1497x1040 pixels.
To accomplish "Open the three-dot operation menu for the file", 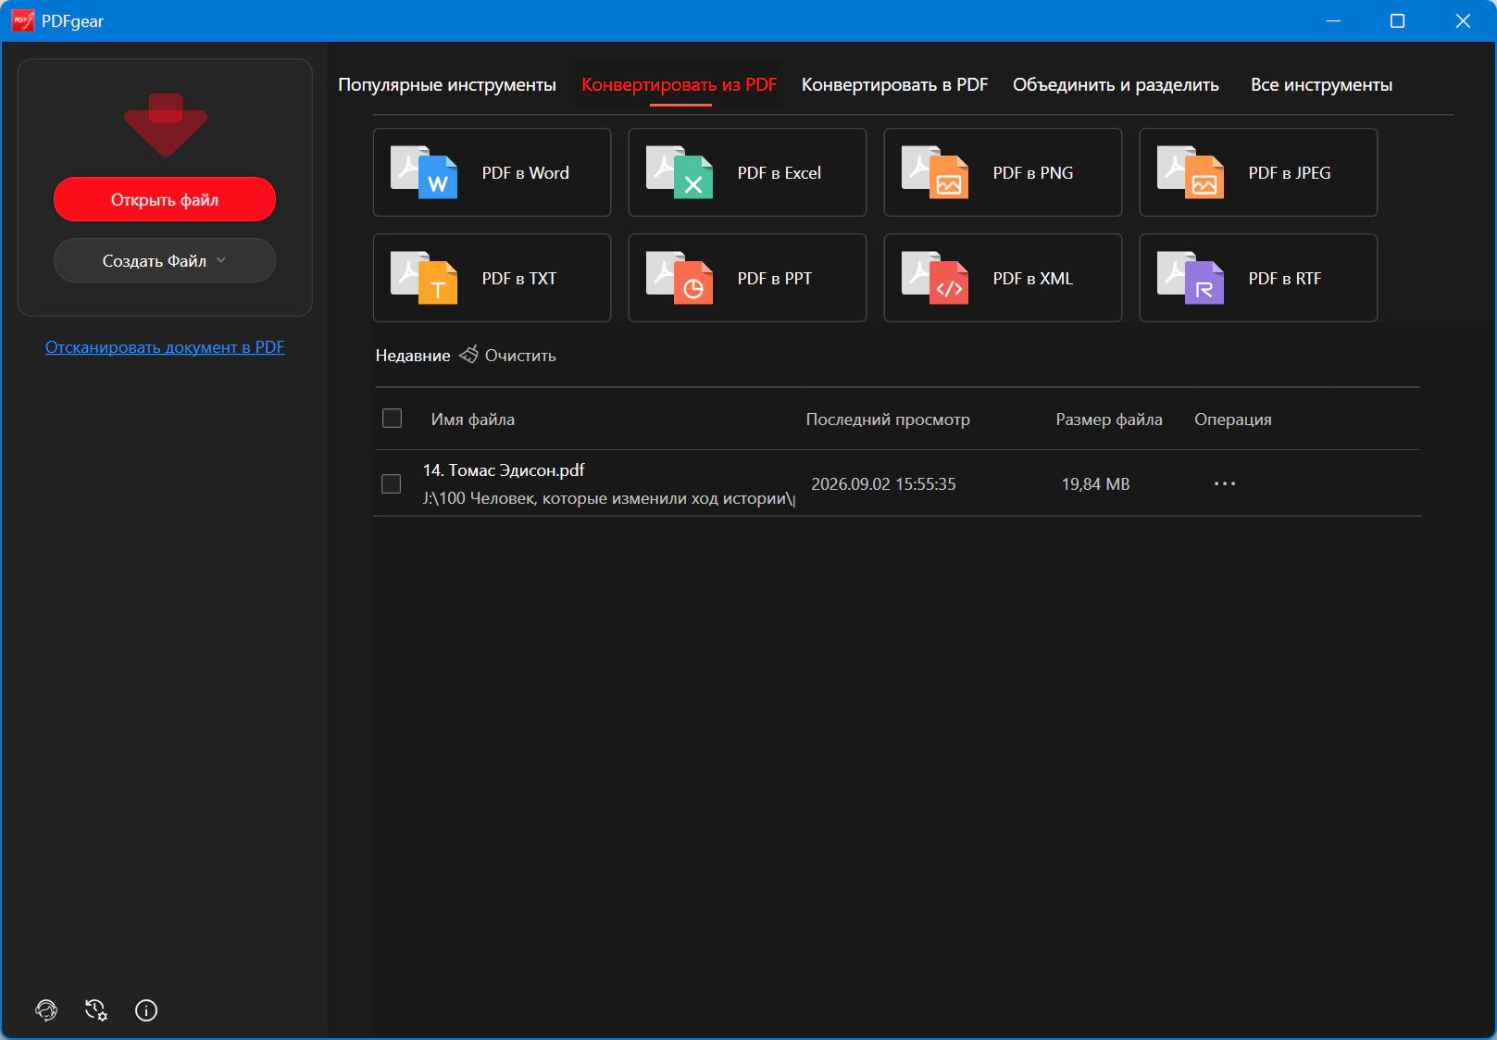I will [x=1225, y=483].
